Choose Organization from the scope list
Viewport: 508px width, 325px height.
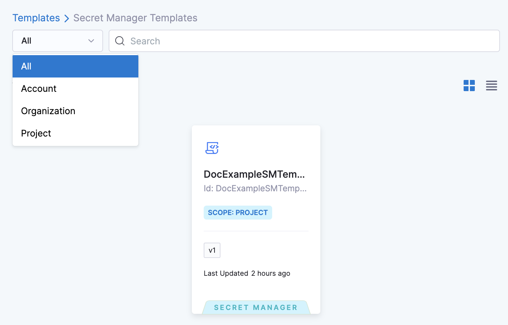point(48,111)
